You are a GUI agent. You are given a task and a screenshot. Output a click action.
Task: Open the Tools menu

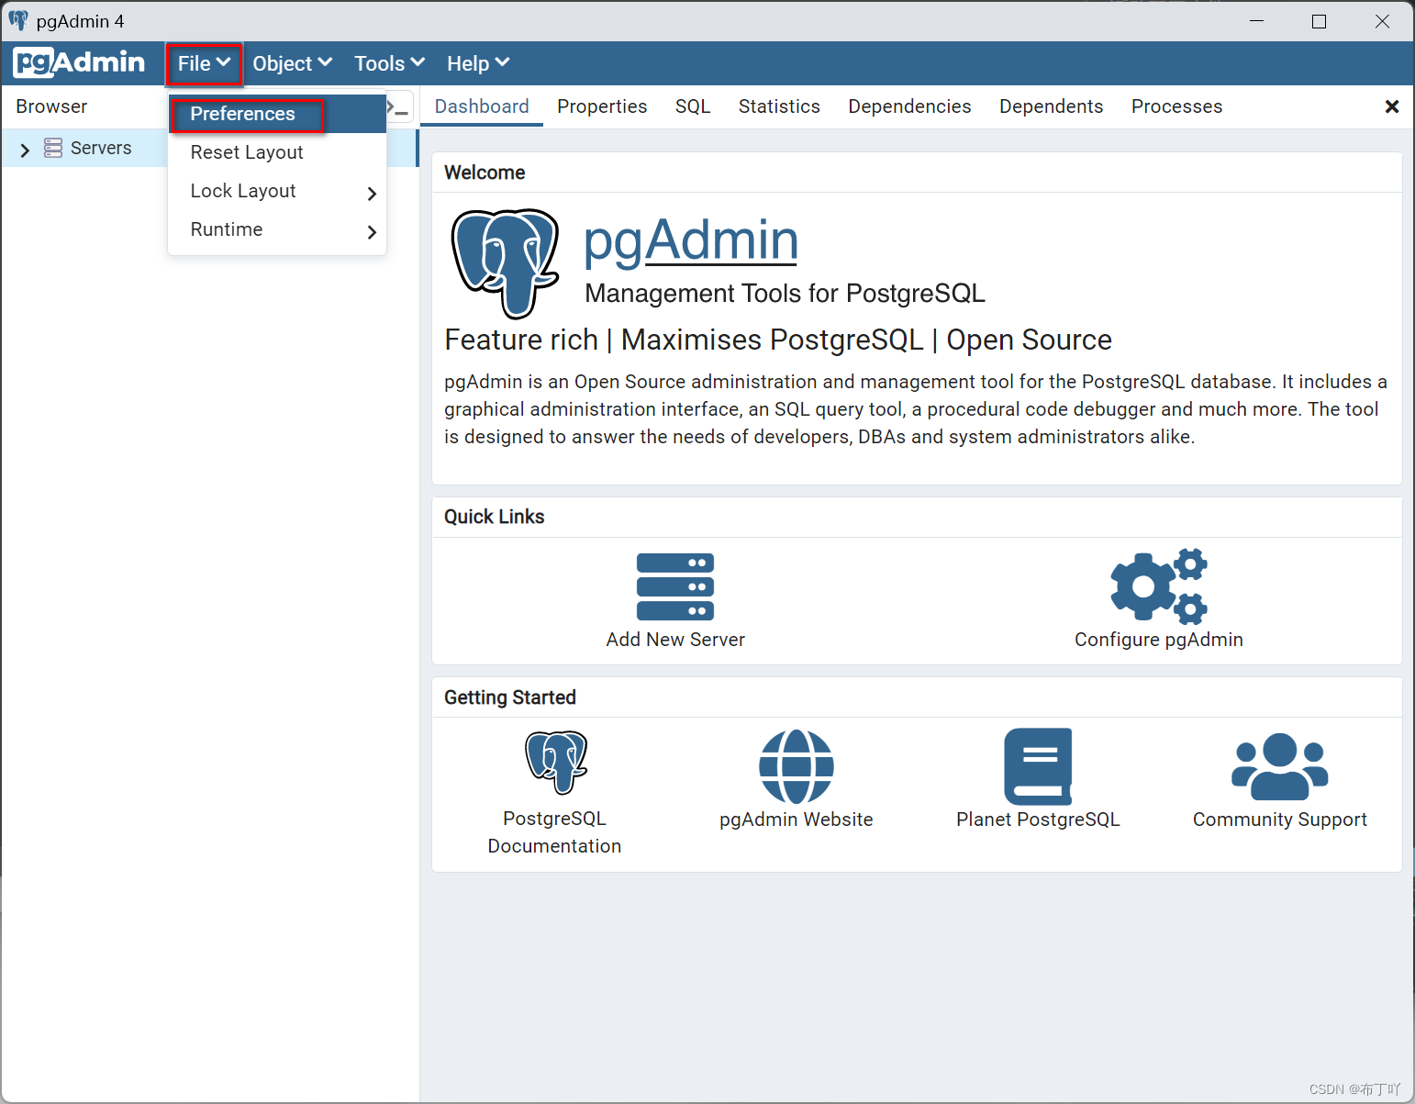(389, 63)
